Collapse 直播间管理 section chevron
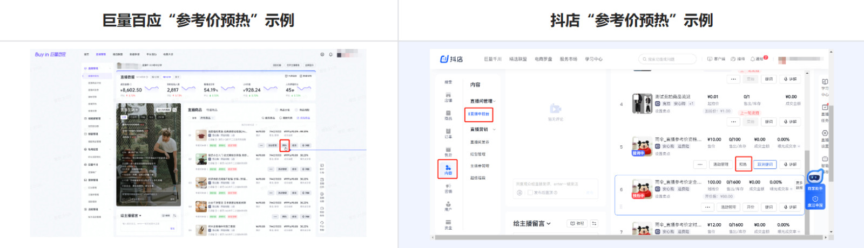Viewport: 864px width, 248px height. (495, 101)
